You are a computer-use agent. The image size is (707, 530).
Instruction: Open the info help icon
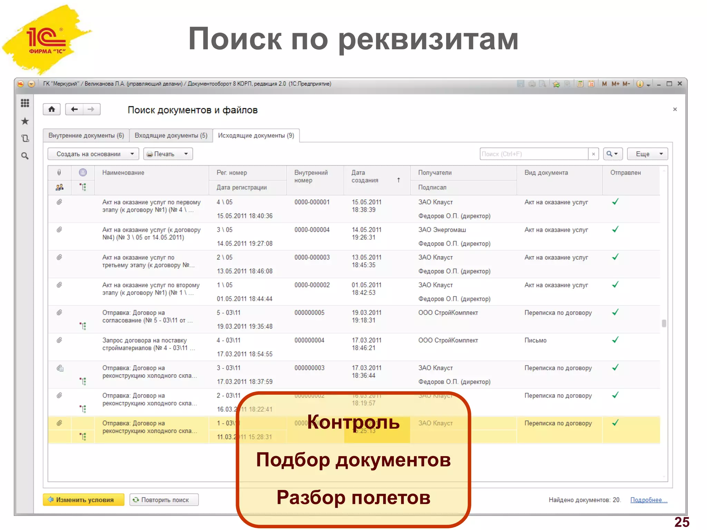click(x=640, y=84)
